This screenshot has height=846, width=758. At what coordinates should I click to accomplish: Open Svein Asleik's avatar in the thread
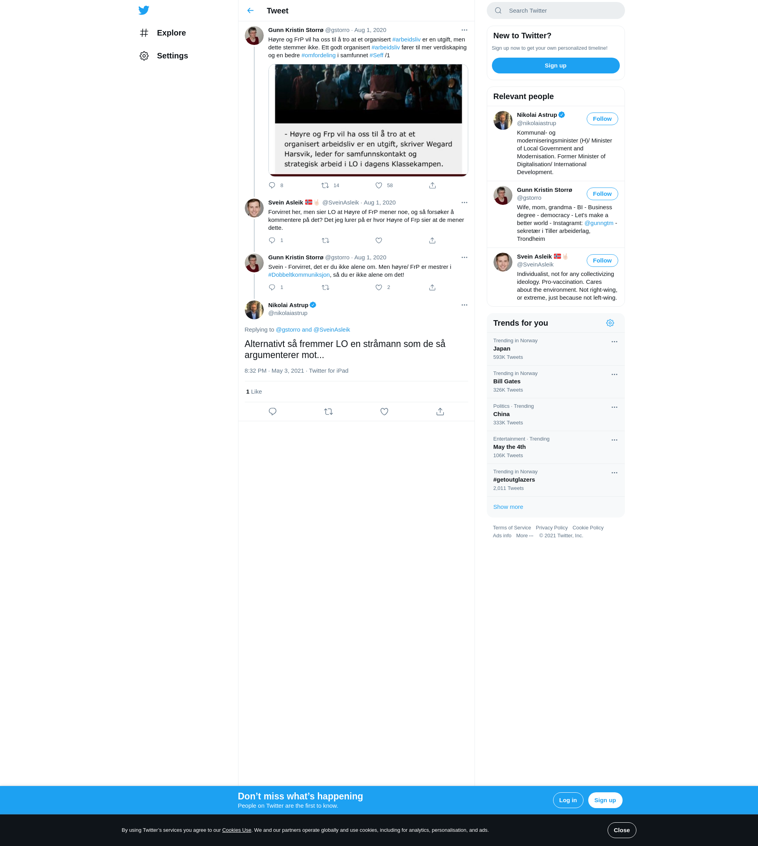254,208
